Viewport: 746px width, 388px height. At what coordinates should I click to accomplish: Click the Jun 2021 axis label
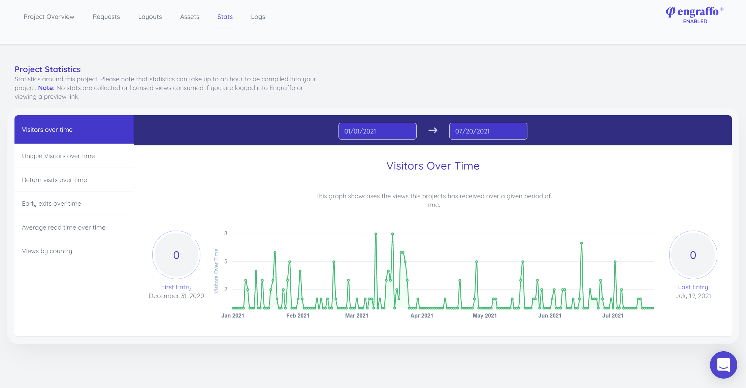550,316
